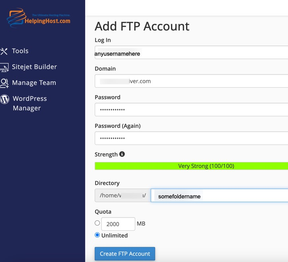Click the /home/ directory prefix box
This screenshot has height=262, width=288.
[x=123, y=195]
